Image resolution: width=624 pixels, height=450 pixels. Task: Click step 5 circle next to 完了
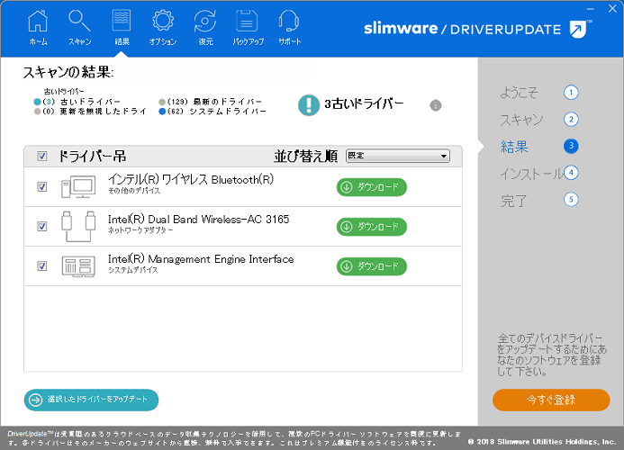pyautogui.click(x=571, y=199)
